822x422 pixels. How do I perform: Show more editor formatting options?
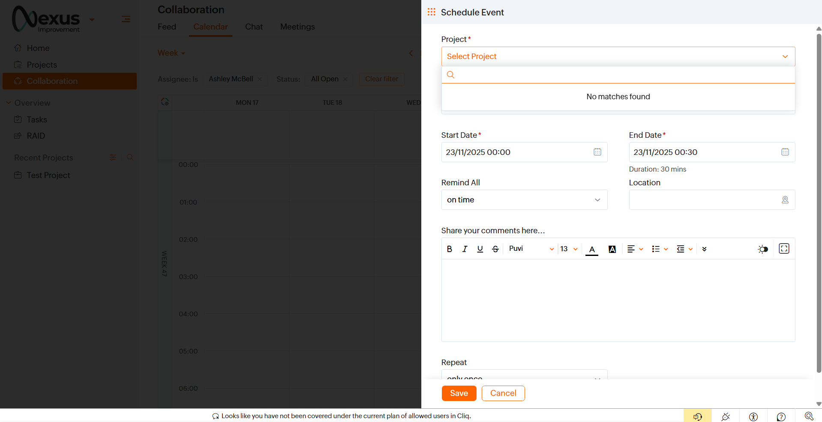[704, 249]
